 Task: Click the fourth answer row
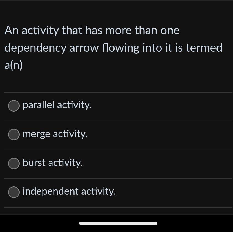116,192
